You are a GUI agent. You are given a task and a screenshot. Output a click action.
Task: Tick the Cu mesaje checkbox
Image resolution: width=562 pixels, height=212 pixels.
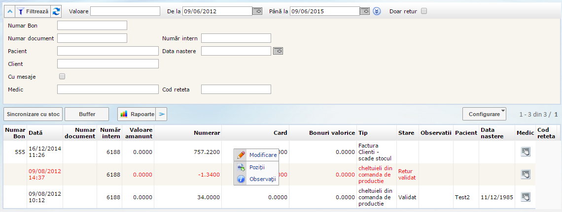pos(62,76)
